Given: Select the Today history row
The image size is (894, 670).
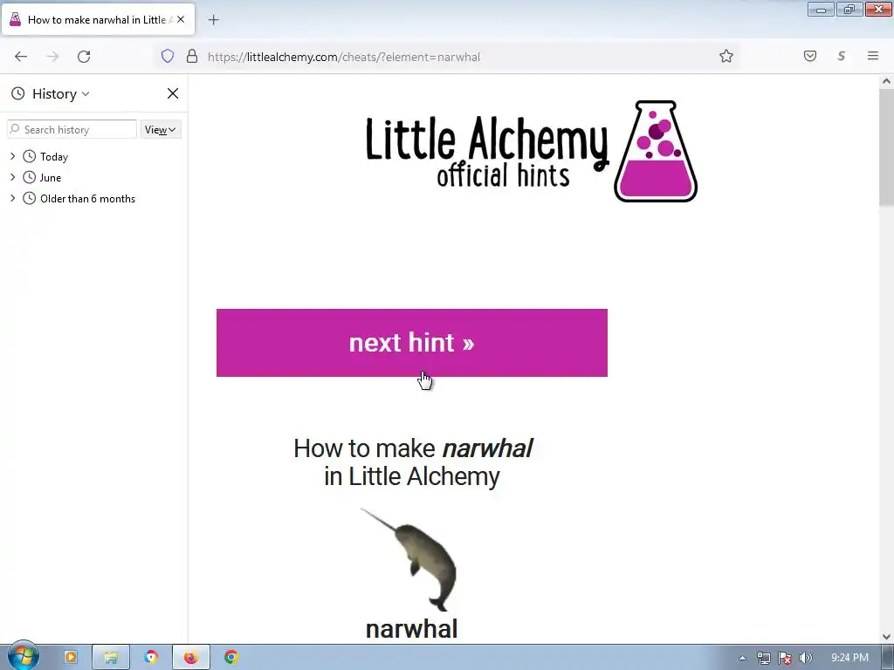Looking at the screenshot, I should click(94, 156).
